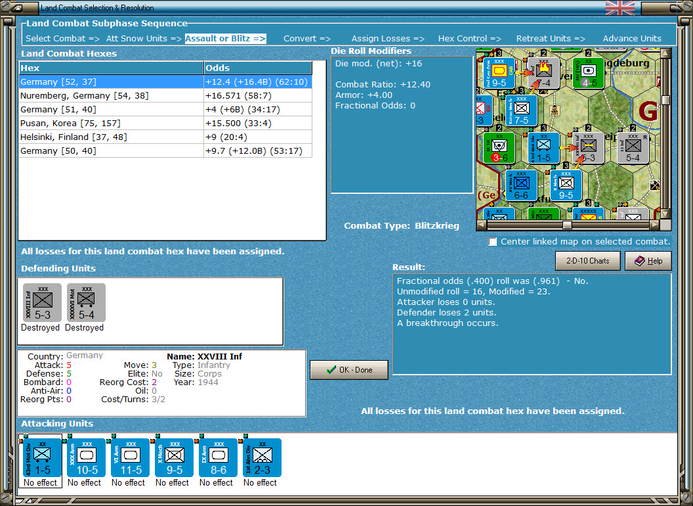
Task: Click the Retreat Units subphase step
Action: click(x=550, y=39)
